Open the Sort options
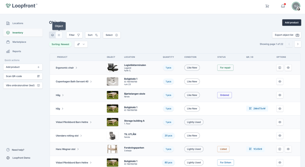Viewport: 305px width, 167px height. [92, 35]
